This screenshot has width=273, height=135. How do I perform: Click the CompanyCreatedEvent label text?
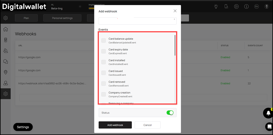(x=120, y=97)
